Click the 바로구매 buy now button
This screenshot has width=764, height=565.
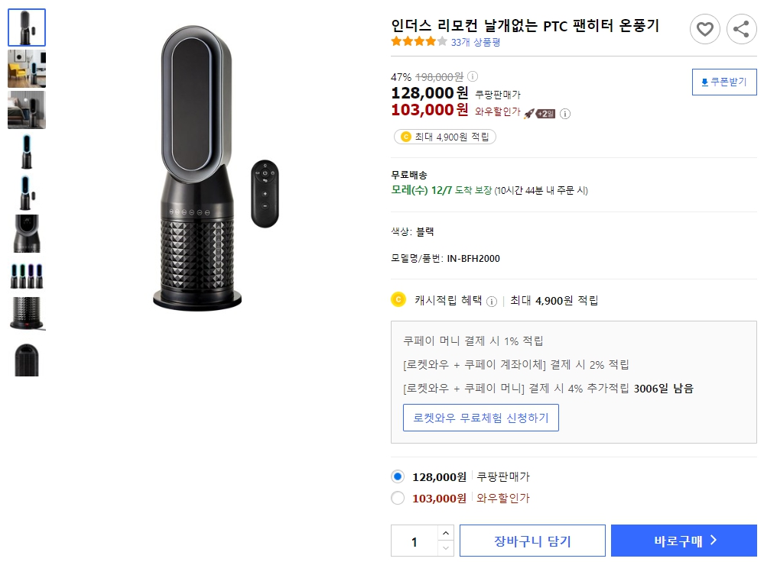(x=683, y=541)
